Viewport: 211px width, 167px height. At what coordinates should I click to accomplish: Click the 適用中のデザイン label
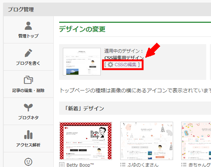click(124, 51)
